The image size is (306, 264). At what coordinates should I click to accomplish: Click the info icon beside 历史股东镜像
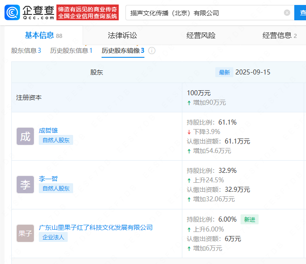click(152, 51)
